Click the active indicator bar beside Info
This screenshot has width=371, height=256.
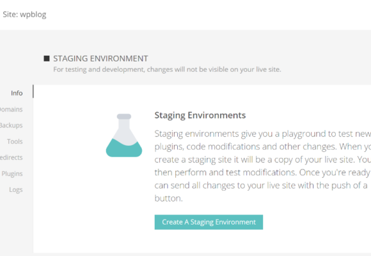click(33, 92)
